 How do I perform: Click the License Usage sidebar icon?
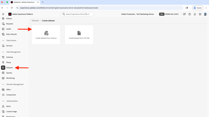[x=3, y=111]
